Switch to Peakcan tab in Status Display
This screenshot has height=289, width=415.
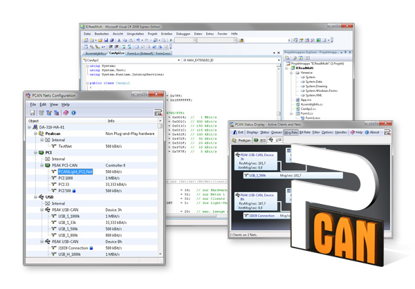tap(241, 140)
